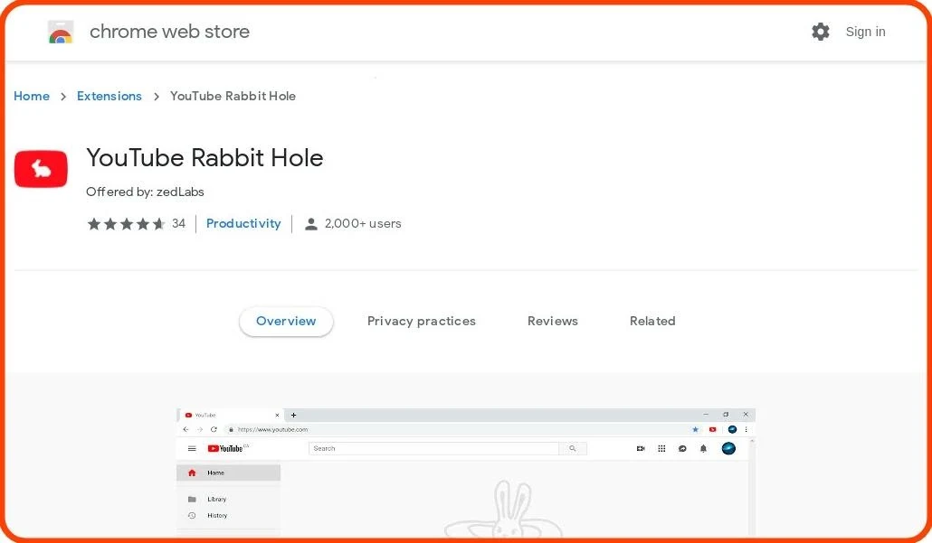
Task: Click the Chrome Web Store rainbow logo
Action: pyautogui.click(x=61, y=32)
